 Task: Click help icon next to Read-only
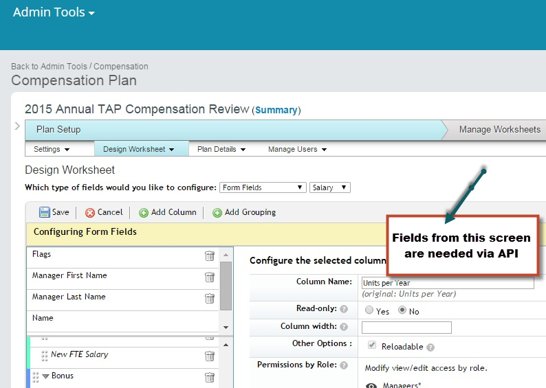click(344, 309)
